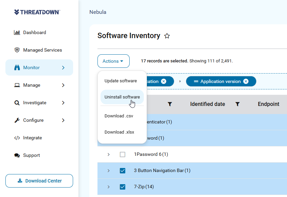This screenshot has height=197, width=287.
Task: Expand the Investigate submenu chevron
Action: click(x=63, y=103)
